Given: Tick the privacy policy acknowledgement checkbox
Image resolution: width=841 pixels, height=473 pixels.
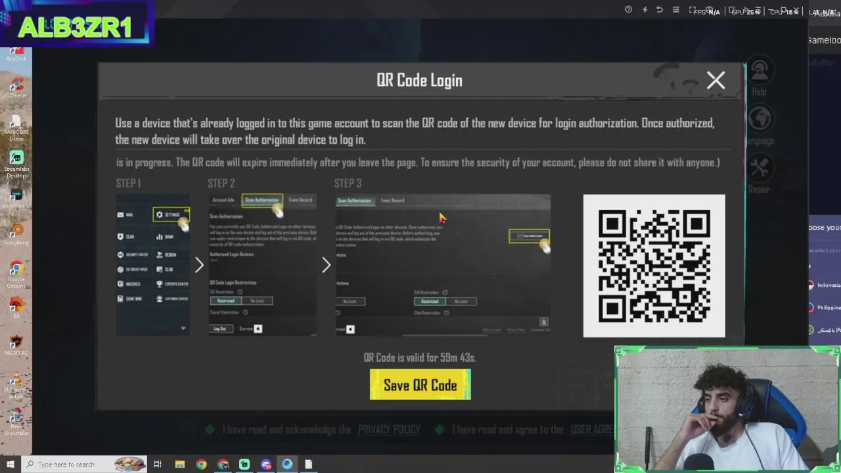Looking at the screenshot, I should coord(210,430).
